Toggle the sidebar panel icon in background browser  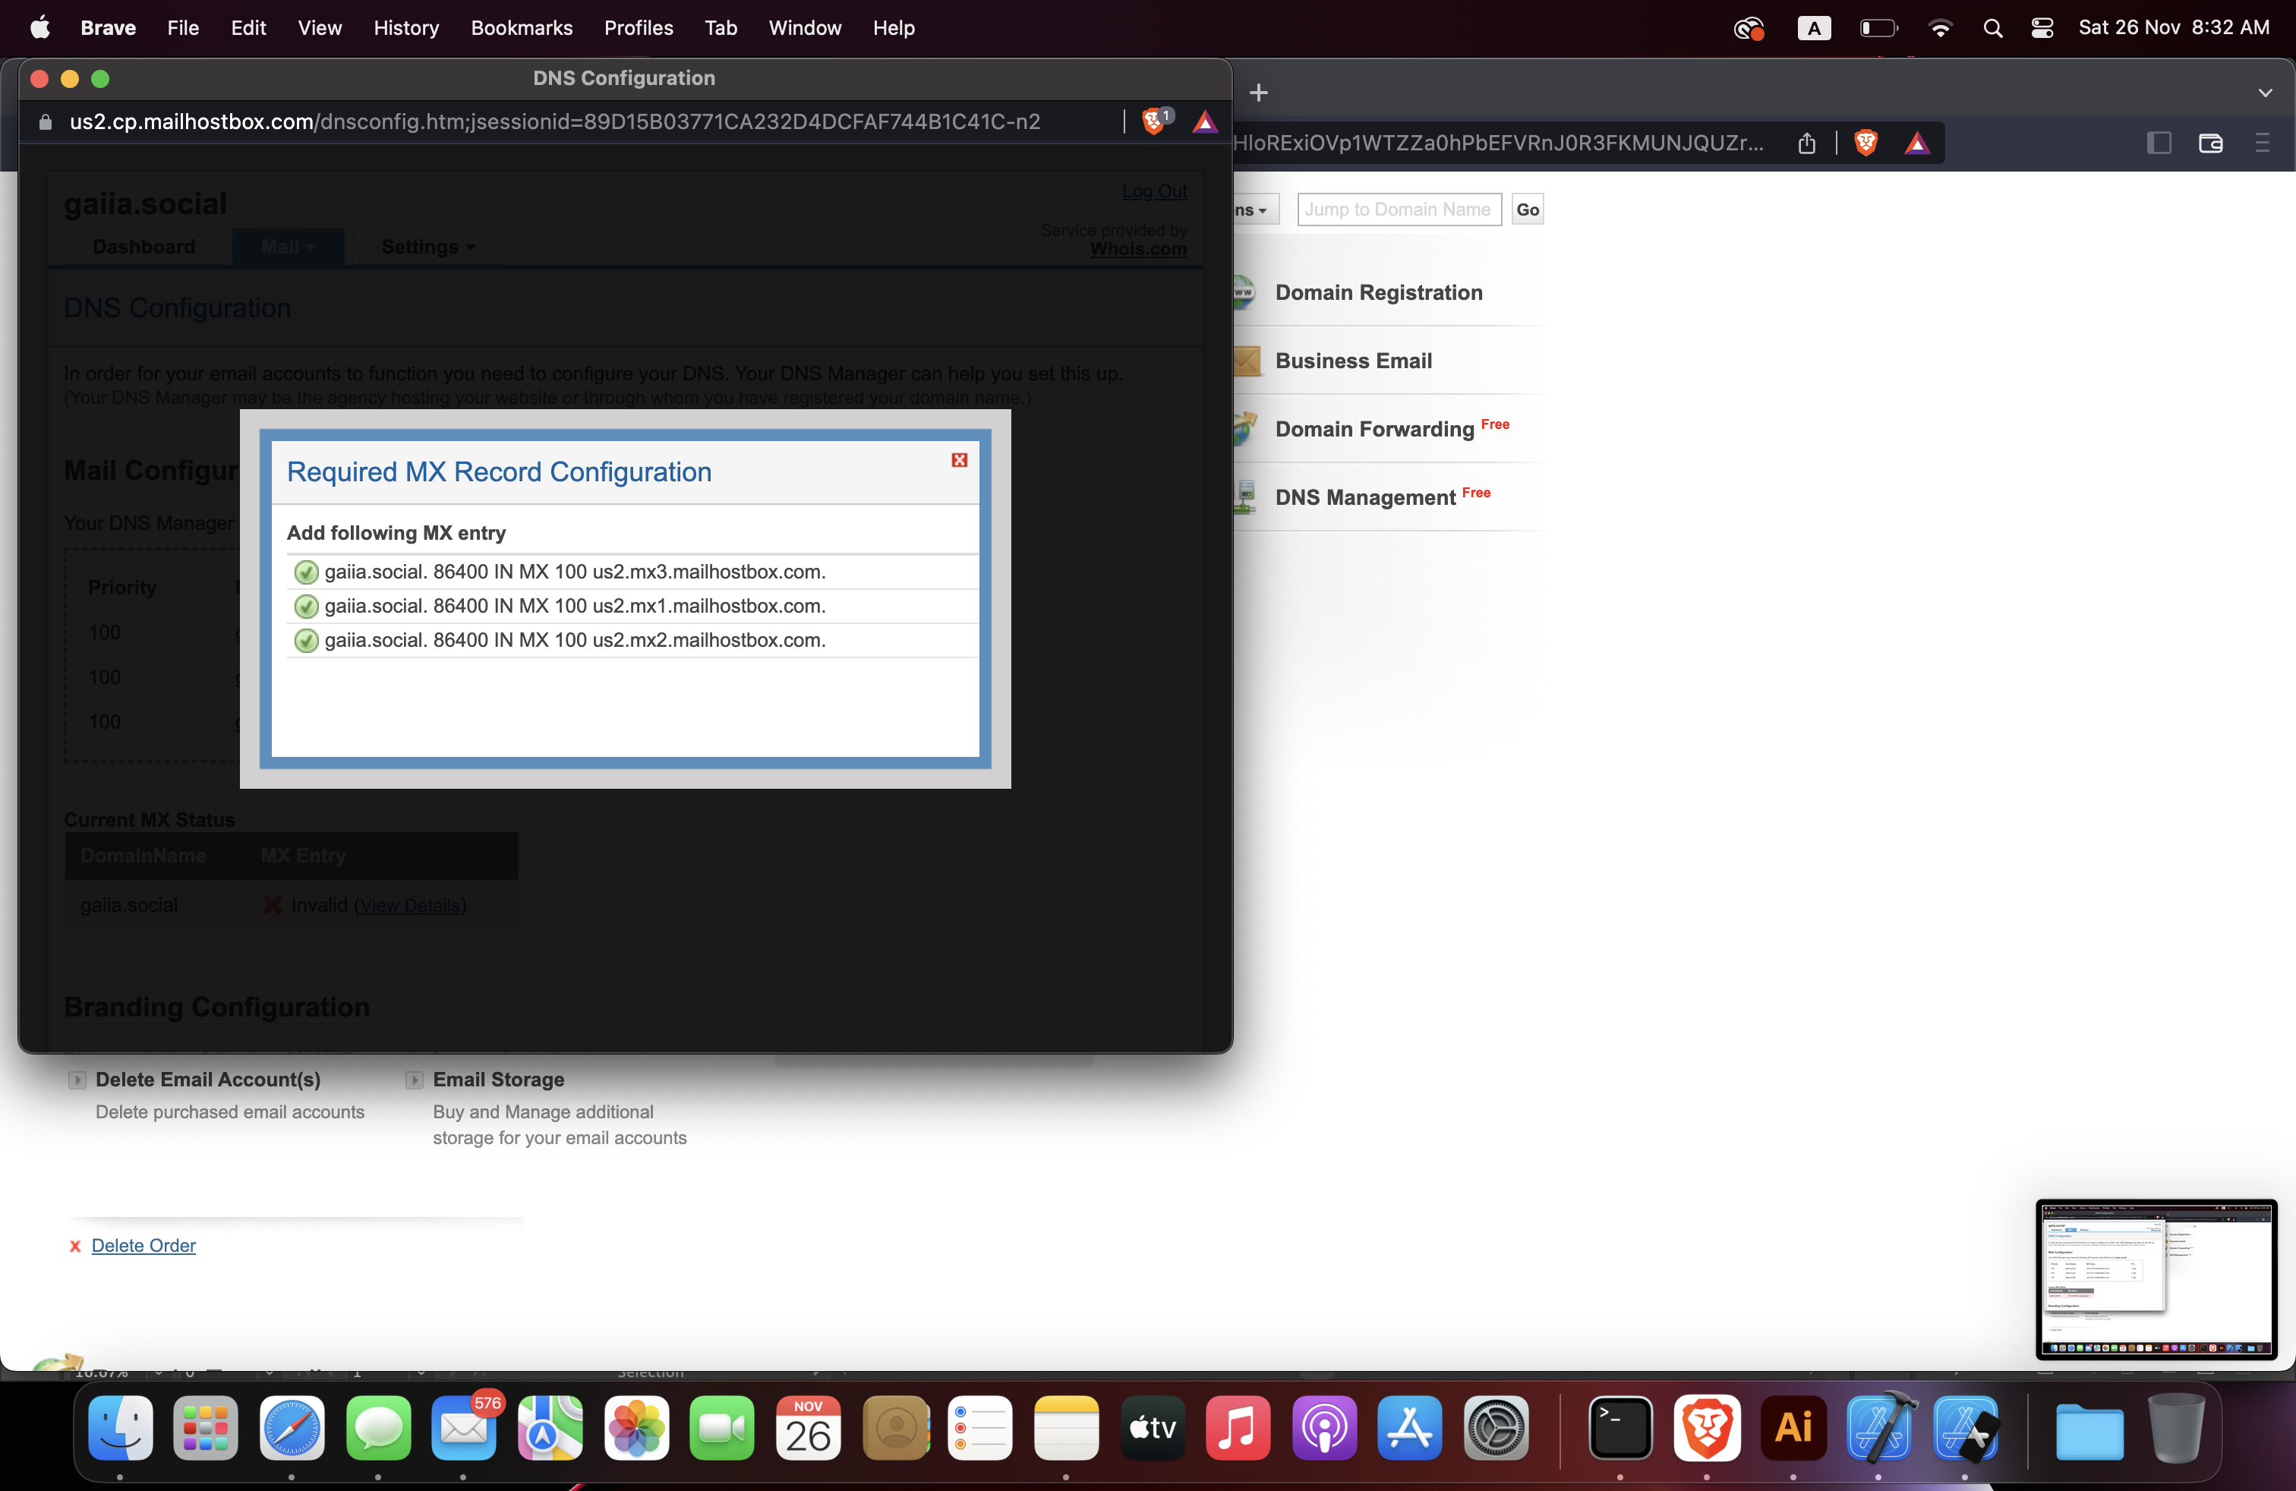tap(2159, 143)
